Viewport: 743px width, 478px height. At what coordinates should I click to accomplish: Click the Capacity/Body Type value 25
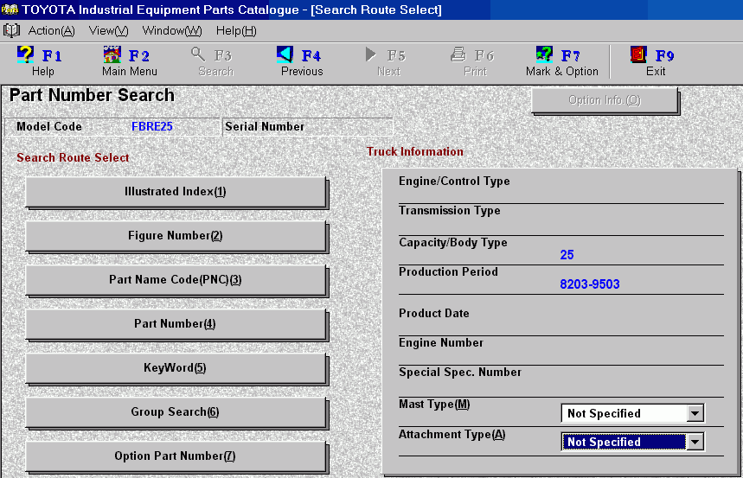pos(567,255)
